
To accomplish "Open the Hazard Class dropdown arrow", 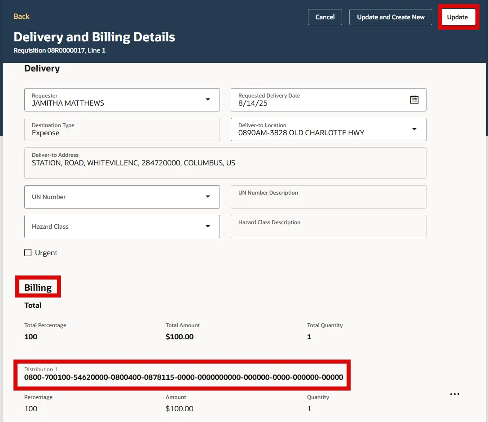I will point(207,227).
